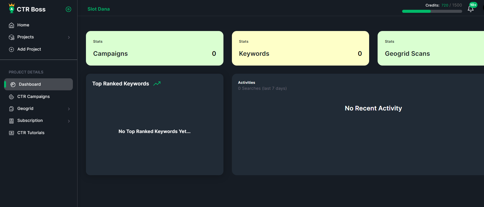Click the trending arrow beside Top Ranked Keywords

pyautogui.click(x=157, y=84)
